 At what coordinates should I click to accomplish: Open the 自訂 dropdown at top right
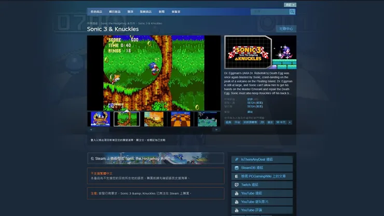click(x=290, y=5)
